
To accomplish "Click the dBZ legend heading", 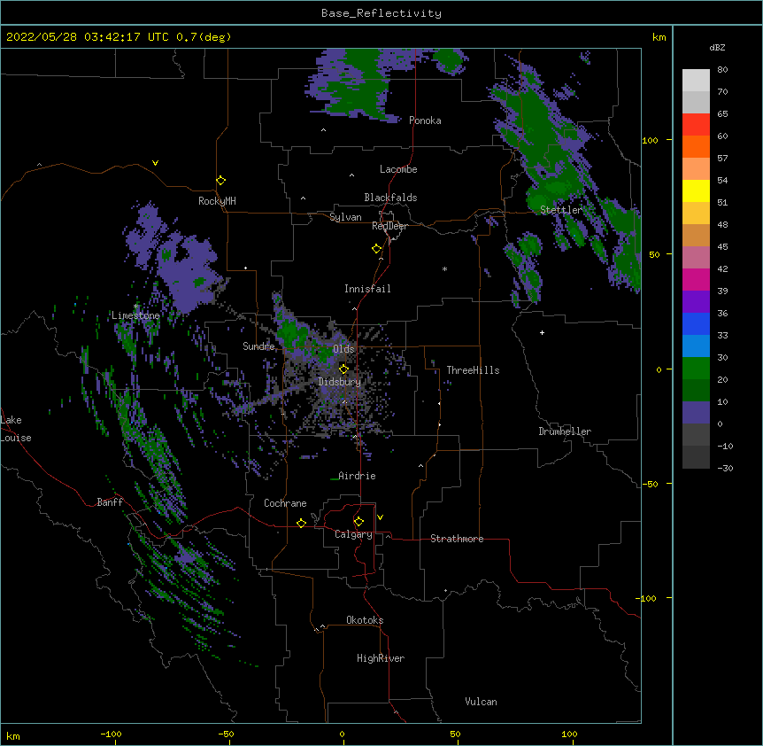I will (x=717, y=48).
